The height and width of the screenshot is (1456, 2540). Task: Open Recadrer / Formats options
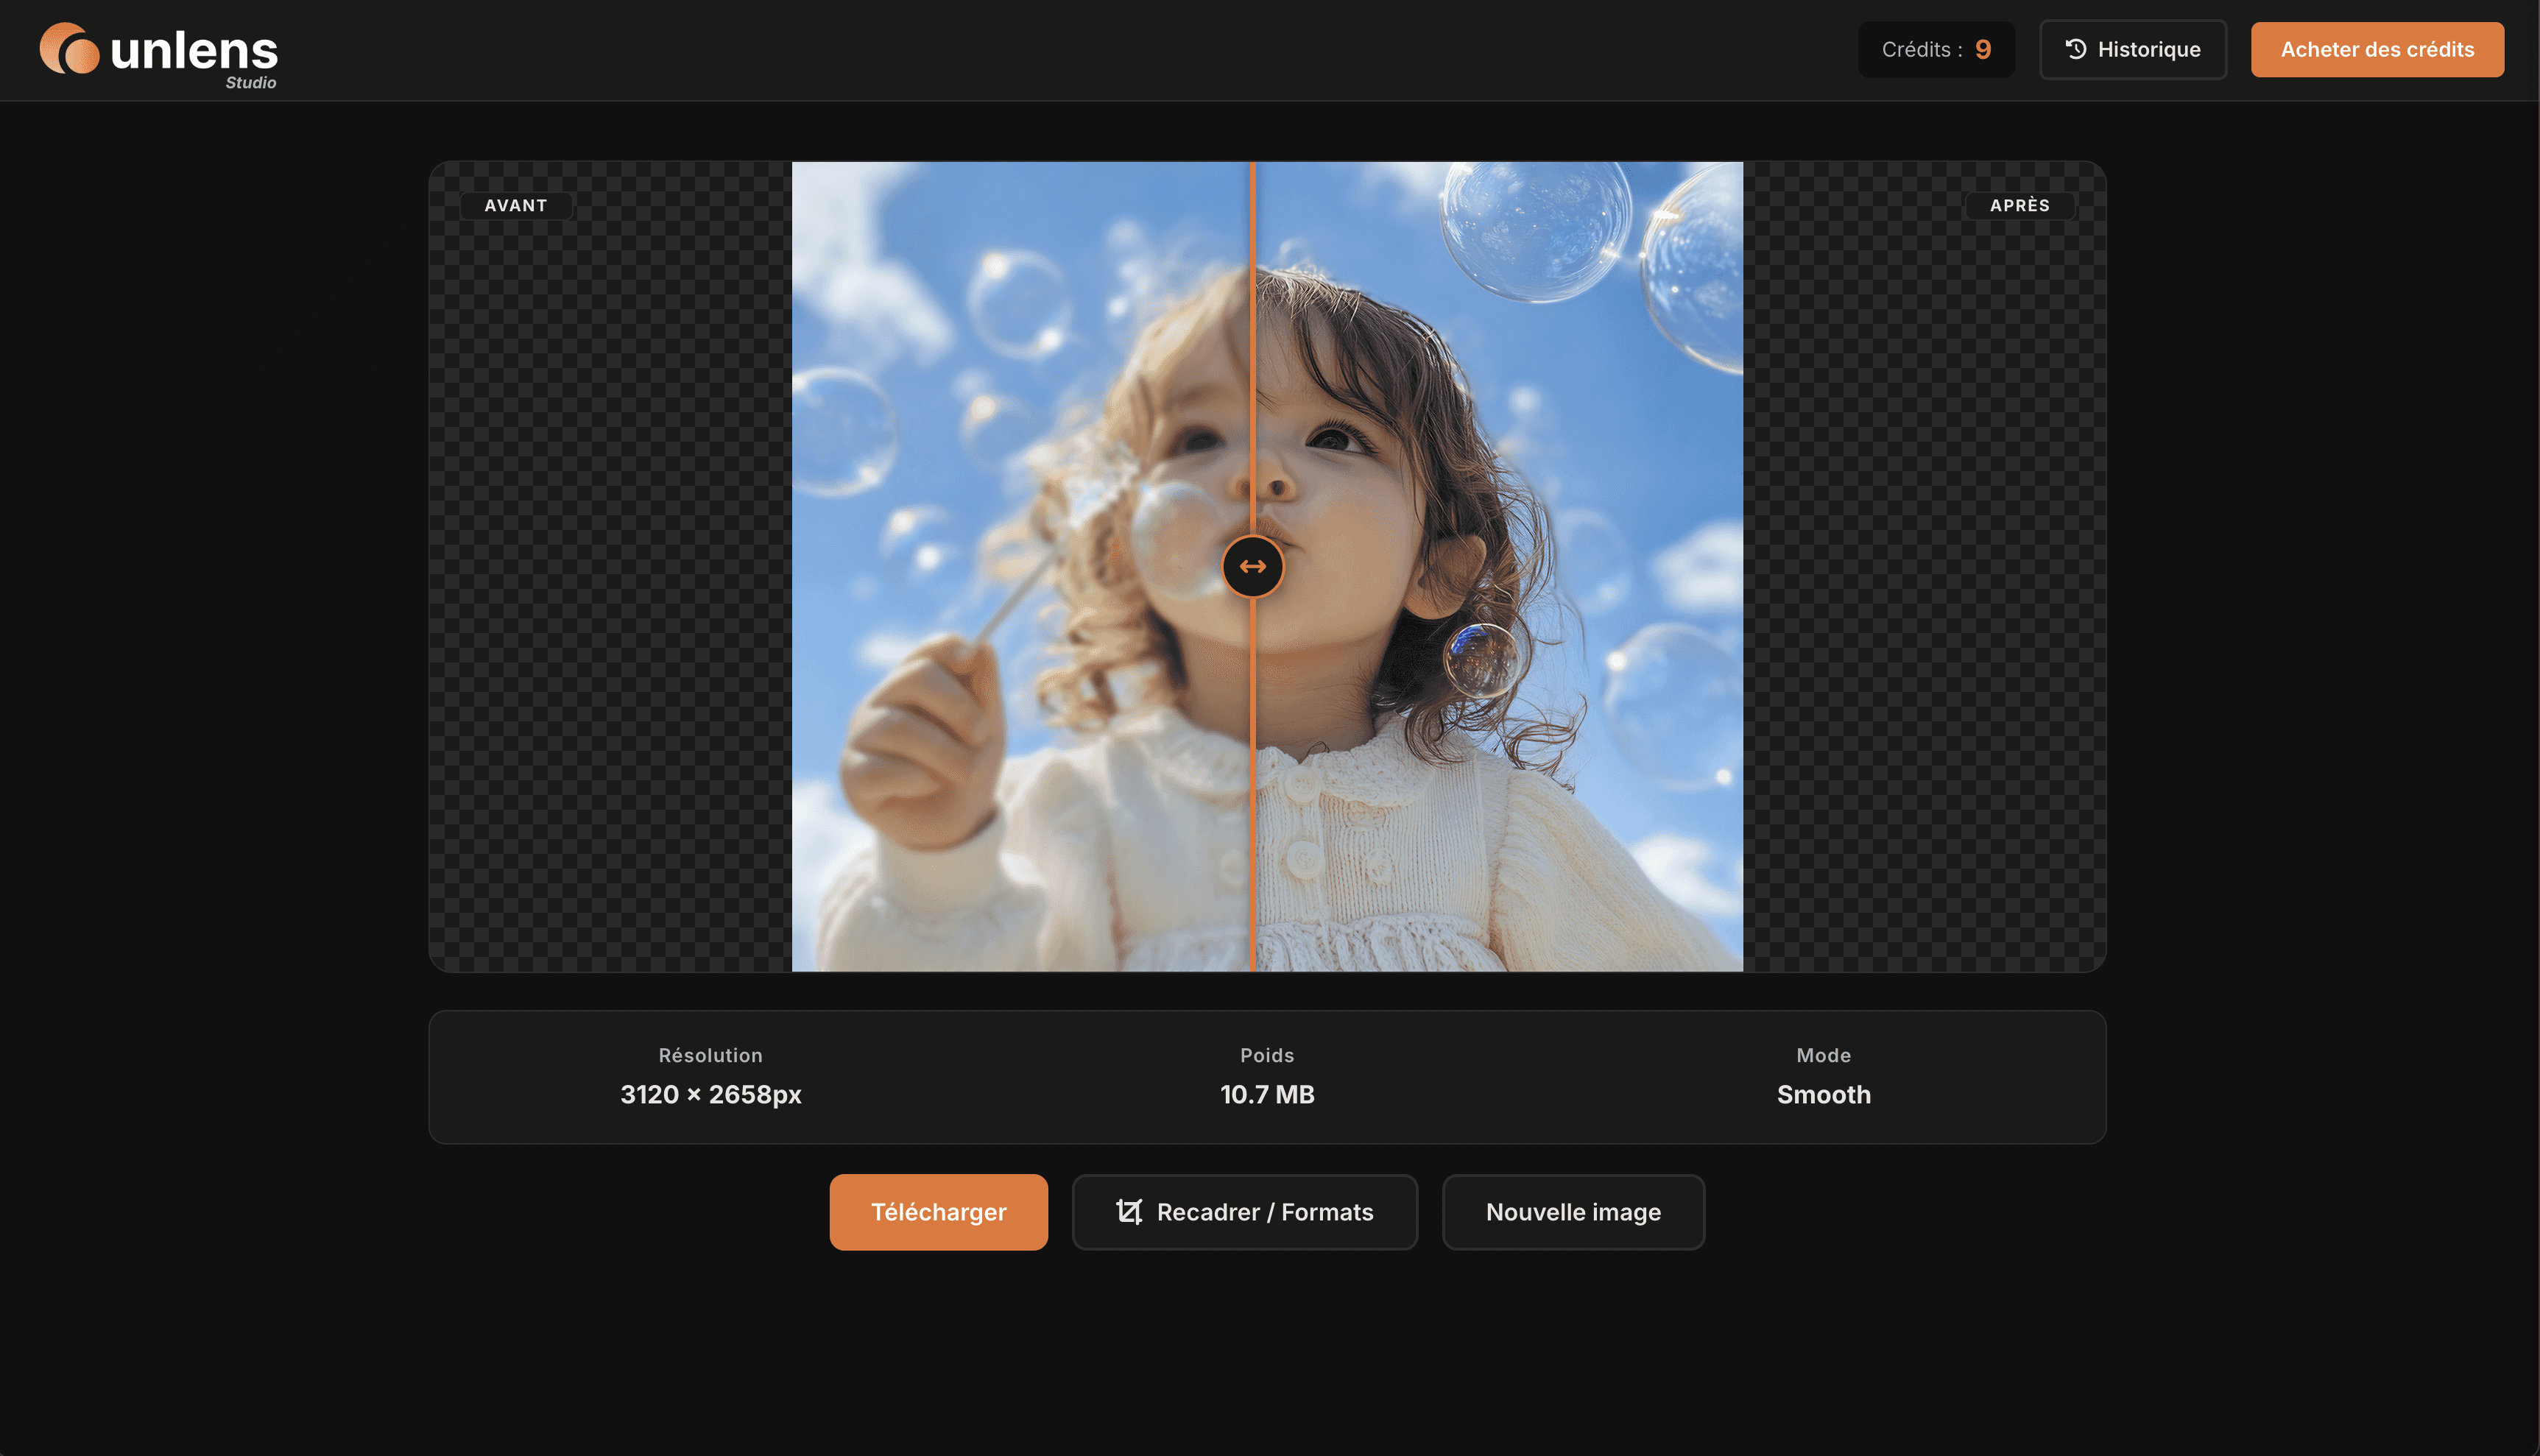coord(1244,1212)
